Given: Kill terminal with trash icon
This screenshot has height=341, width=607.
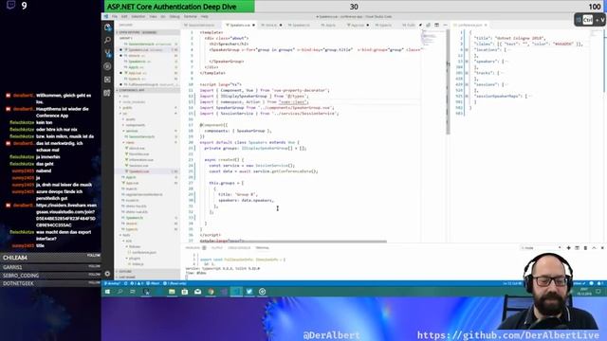Looking at the screenshot, I should tap(585, 248).
